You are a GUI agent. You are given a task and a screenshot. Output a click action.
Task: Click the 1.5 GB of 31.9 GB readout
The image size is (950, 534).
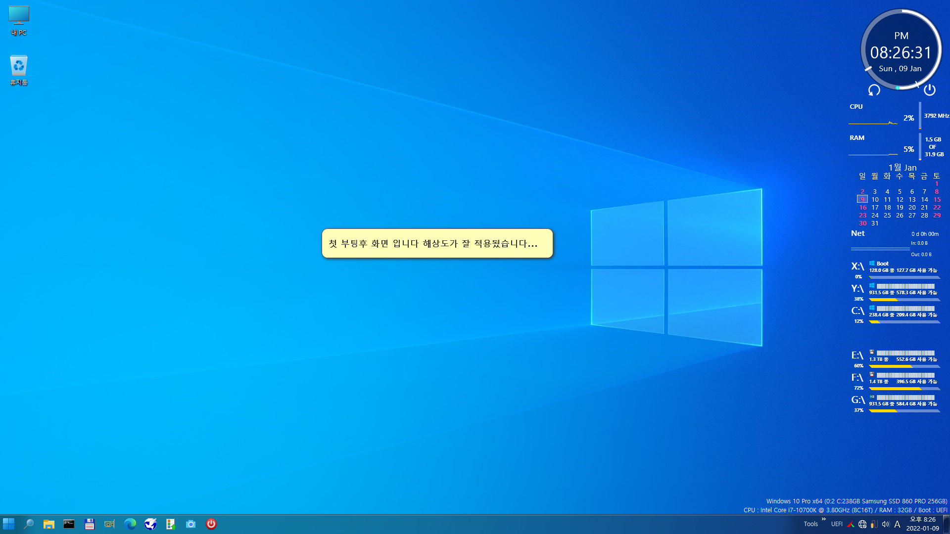934,147
